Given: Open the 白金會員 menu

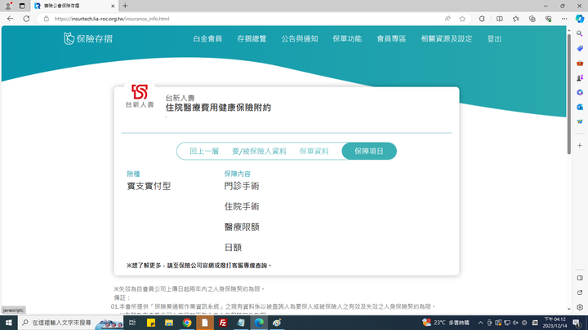Looking at the screenshot, I should click(207, 38).
